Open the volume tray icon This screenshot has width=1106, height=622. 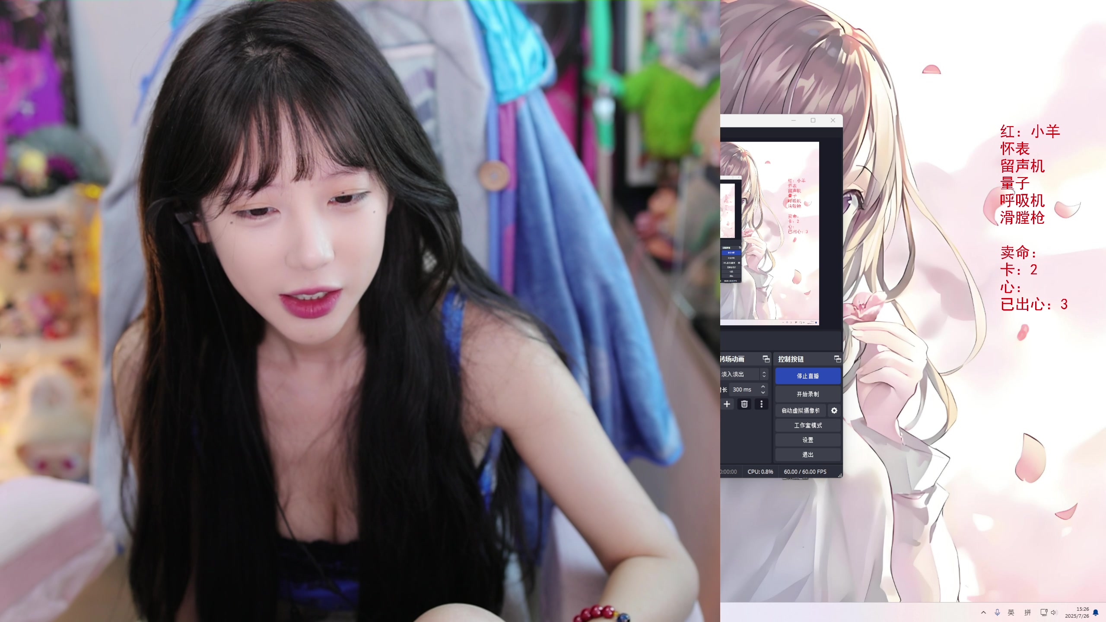coord(1054,612)
